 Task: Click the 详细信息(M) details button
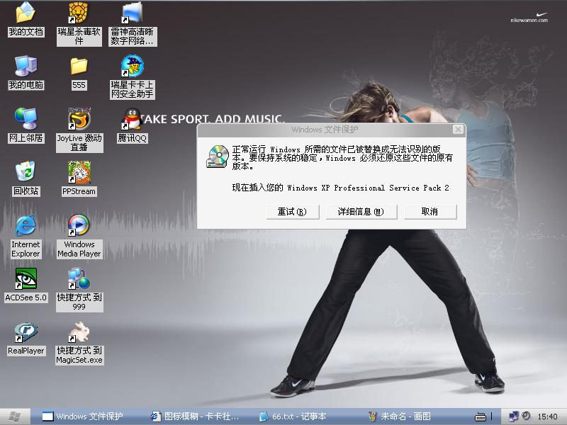361,212
